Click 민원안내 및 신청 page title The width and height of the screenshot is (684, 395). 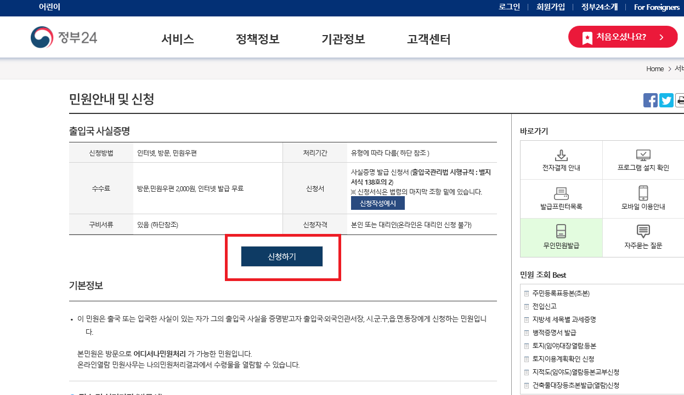click(111, 99)
